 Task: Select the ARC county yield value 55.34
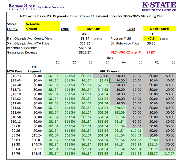coord(85,38)
